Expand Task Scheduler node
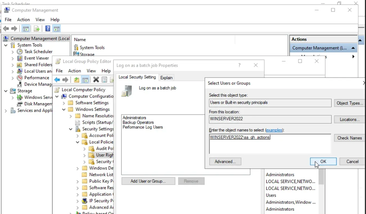 (x=13, y=52)
